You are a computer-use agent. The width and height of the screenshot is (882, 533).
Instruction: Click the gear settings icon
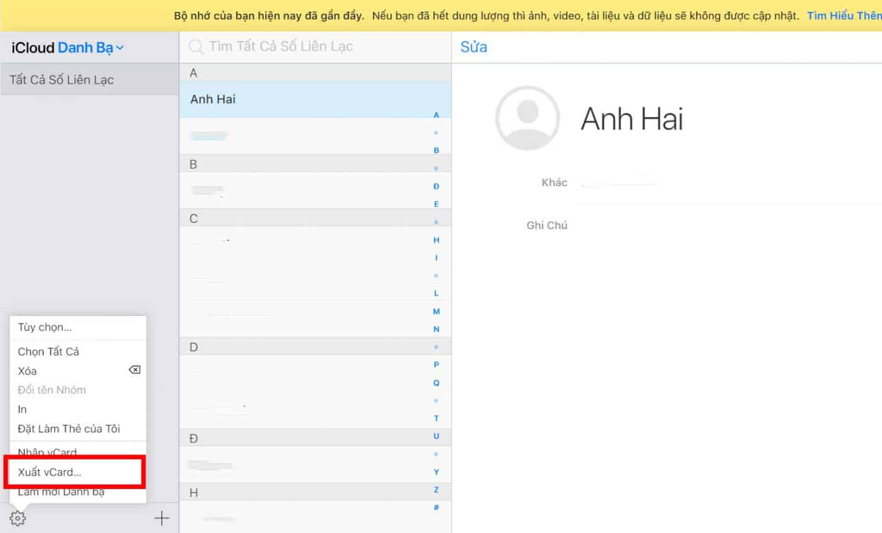click(18, 519)
